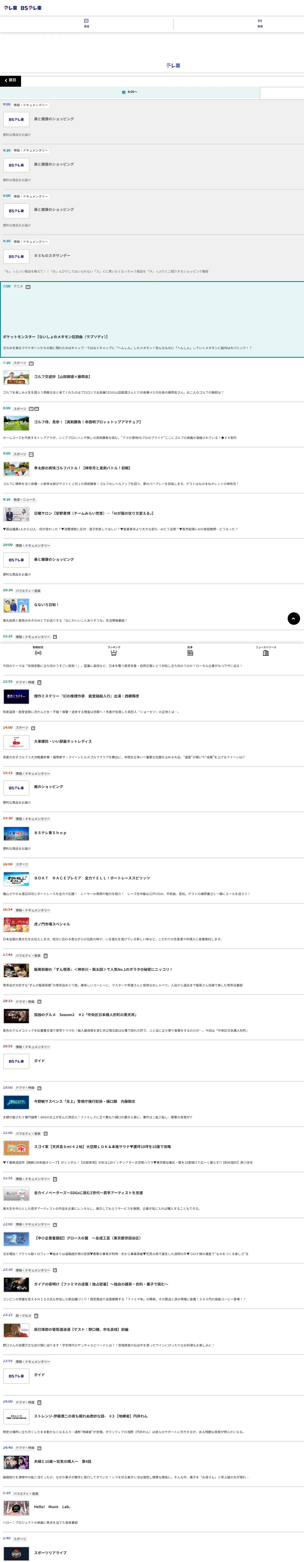This screenshot has height=1562, width=304.
Task: Click アニメ genre tag at 7:00
Action: point(18,286)
